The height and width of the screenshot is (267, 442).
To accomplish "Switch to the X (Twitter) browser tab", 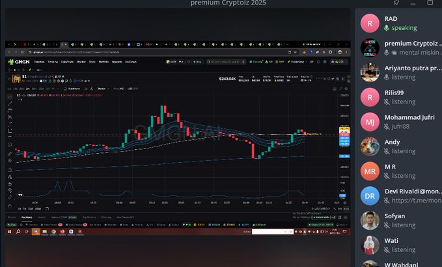I will pos(15,44).
